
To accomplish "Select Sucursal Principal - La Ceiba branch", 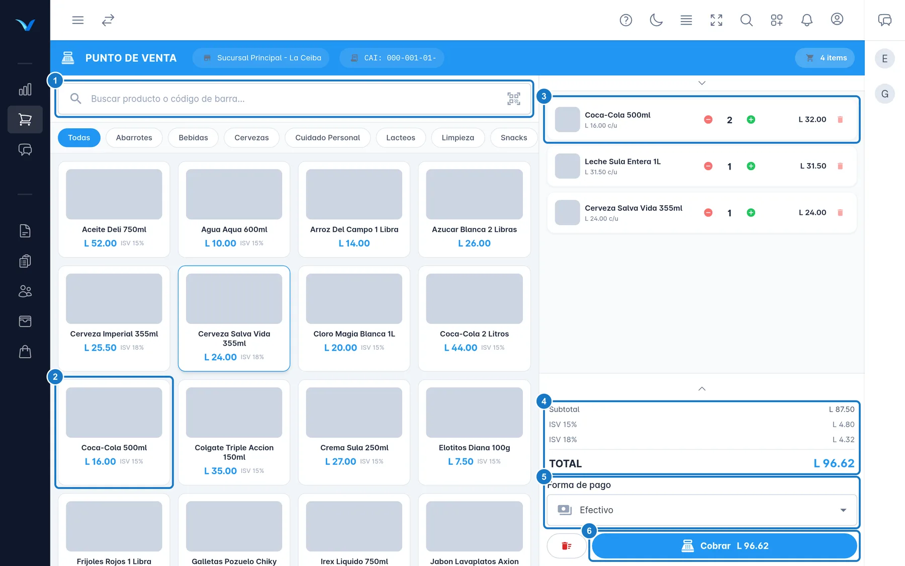I will pyautogui.click(x=261, y=58).
